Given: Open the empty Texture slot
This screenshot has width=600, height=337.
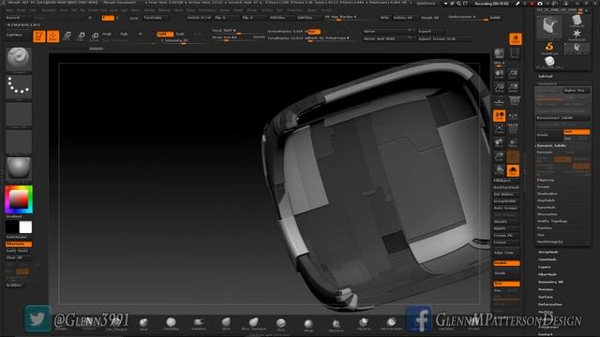Looking at the screenshot, I should click(x=19, y=142).
